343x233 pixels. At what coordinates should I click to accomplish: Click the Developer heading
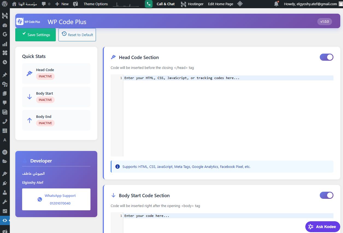click(x=41, y=161)
